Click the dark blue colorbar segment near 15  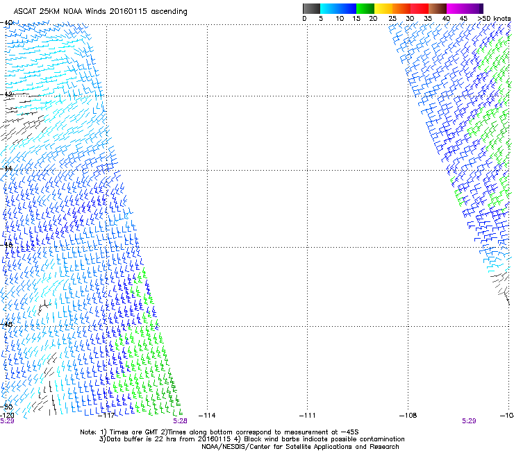[347, 8]
